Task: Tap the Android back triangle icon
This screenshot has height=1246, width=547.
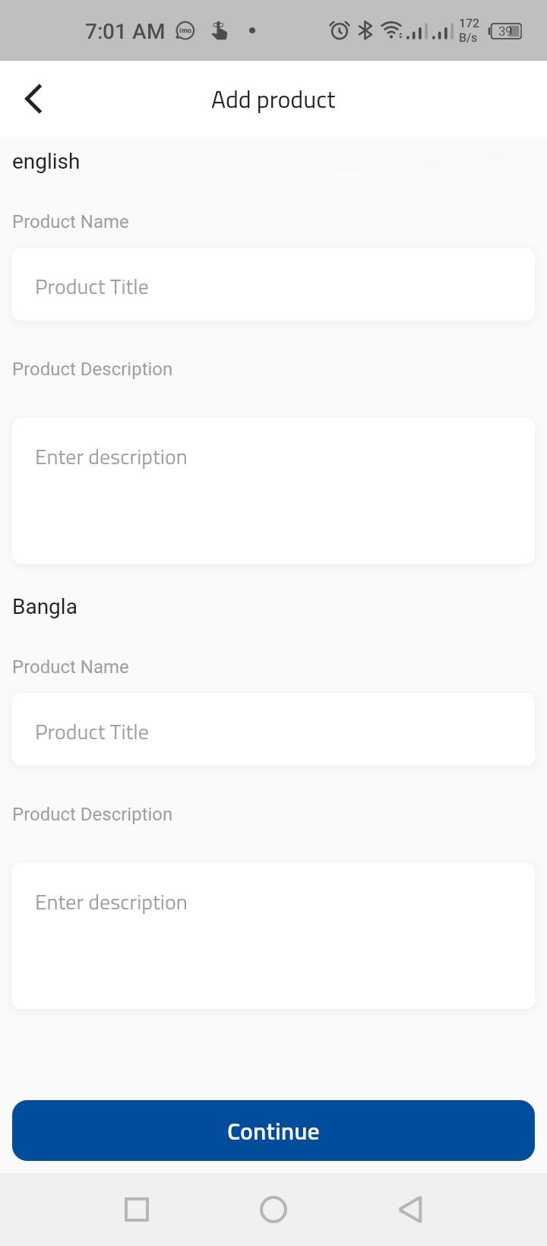Action: pos(410,1209)
